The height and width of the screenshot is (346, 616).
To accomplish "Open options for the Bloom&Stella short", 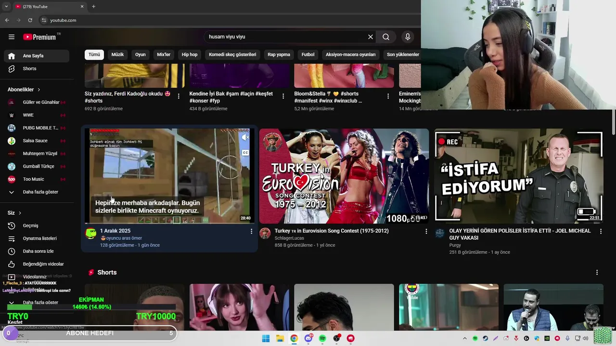I will (x=388, y=96).
